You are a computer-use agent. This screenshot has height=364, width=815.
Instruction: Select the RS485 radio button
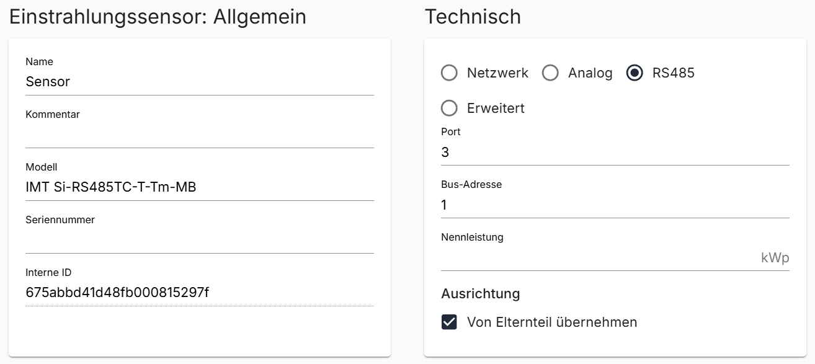pyautogui.click(x=635, y=73)
